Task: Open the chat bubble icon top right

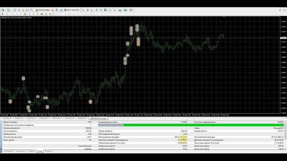Action: (284, 10)
